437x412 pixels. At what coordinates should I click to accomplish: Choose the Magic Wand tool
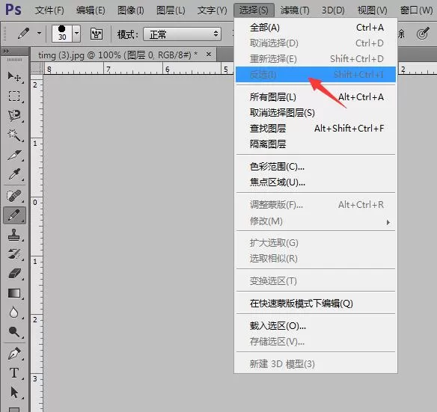(x=14, y=135)
